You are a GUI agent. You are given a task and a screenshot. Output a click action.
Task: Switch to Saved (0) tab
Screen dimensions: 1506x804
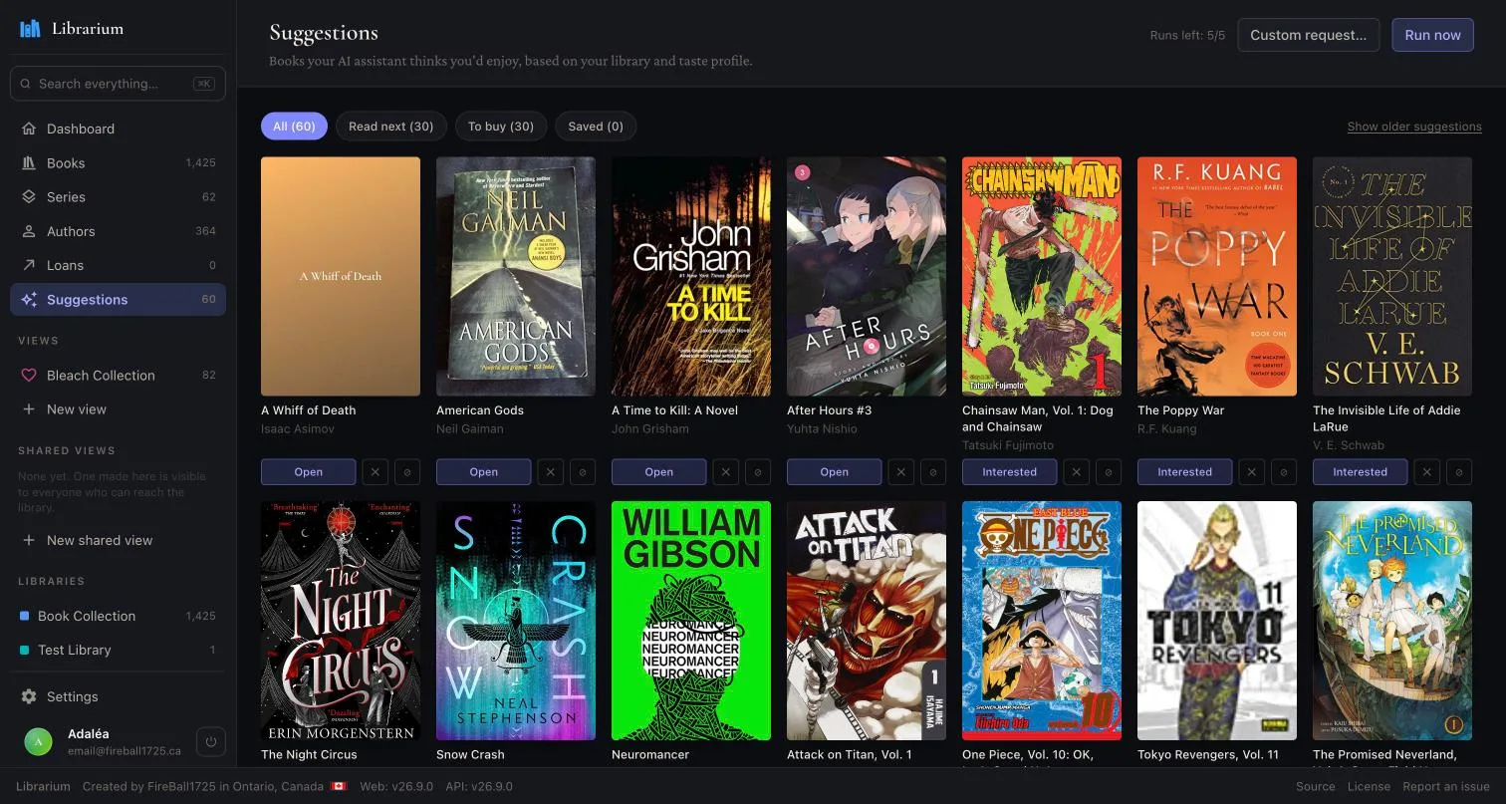pos(596,126)
